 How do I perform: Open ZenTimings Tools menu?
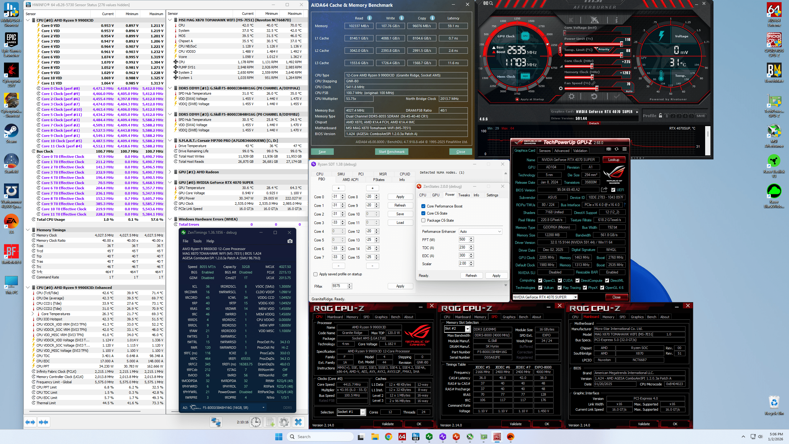pos(197,241)
